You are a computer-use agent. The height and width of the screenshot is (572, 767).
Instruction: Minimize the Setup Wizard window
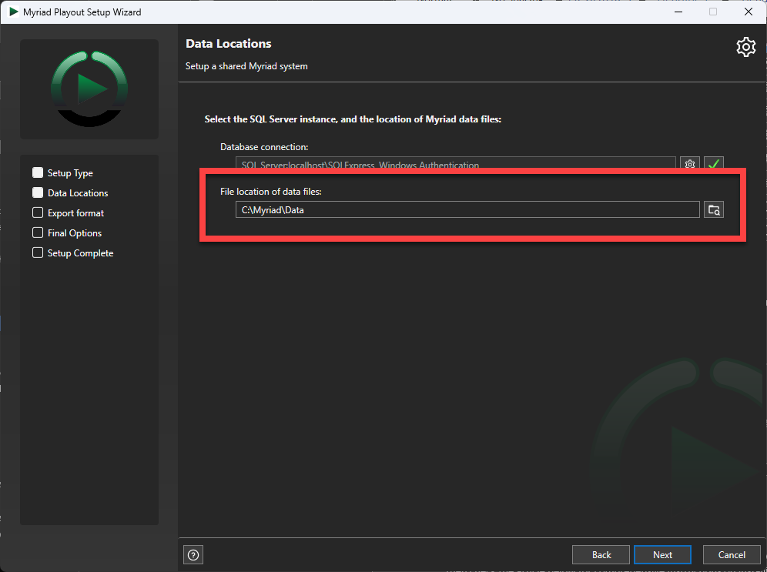pyautogui.click(x=678, y=12)
